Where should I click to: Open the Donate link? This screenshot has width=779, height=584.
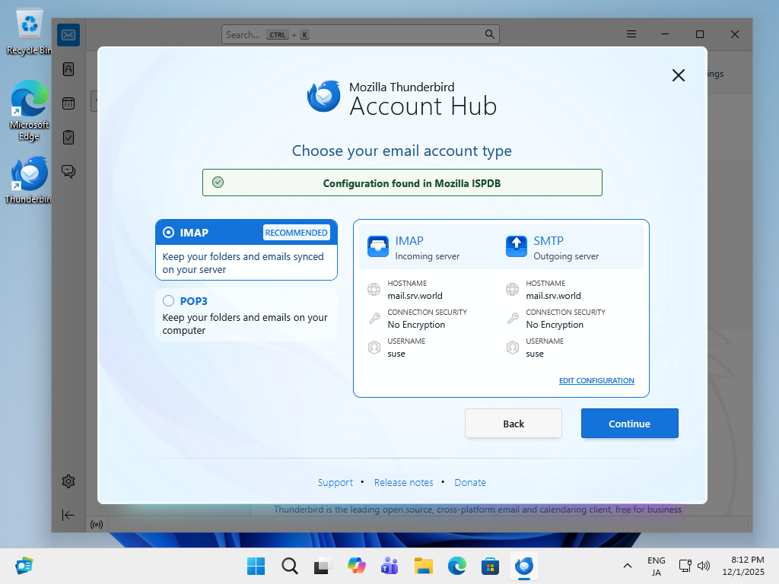coord(470,483)
